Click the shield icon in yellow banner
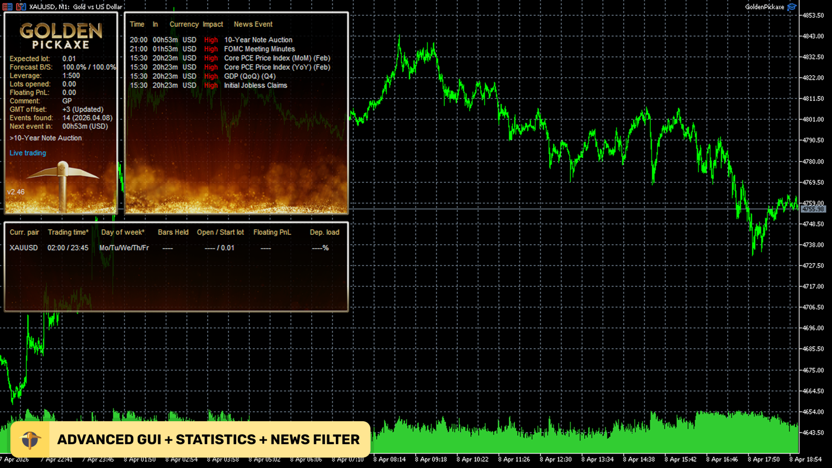The width and height of the screenshot is (832, 468). point(31,439)
